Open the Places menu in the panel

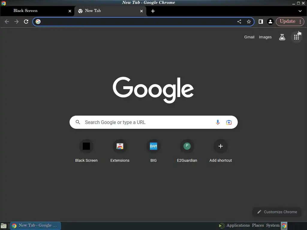258,225
